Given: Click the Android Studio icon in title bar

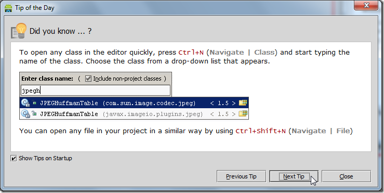Looking at the screenshot, I should tap(8, 8).
